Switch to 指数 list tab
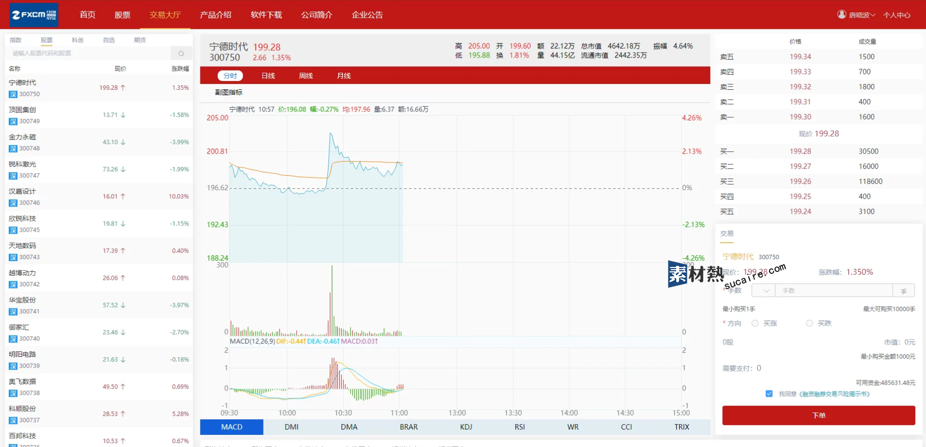 (16, 40)
